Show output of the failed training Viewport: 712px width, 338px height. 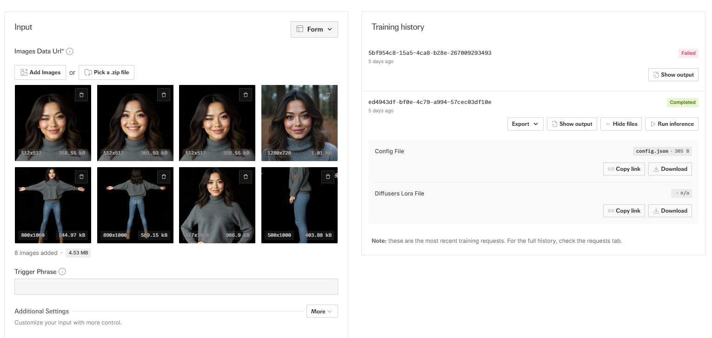pos(673,75)
